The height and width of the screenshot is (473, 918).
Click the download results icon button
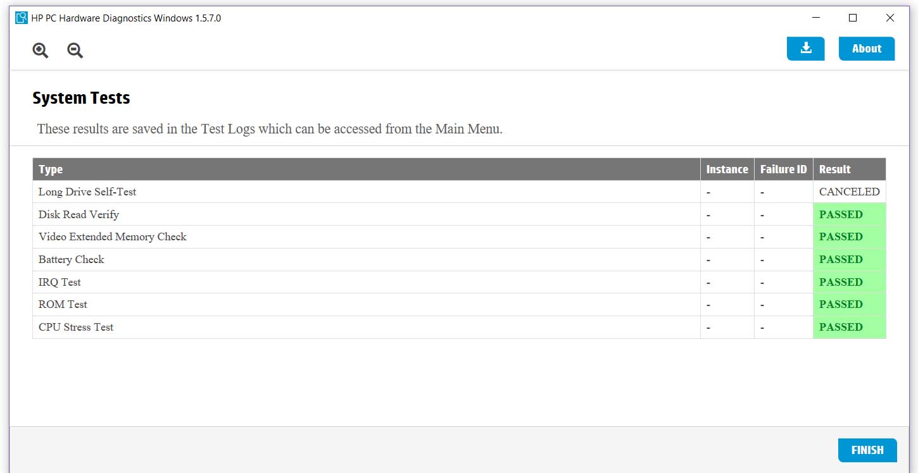[x=805, y=49]
